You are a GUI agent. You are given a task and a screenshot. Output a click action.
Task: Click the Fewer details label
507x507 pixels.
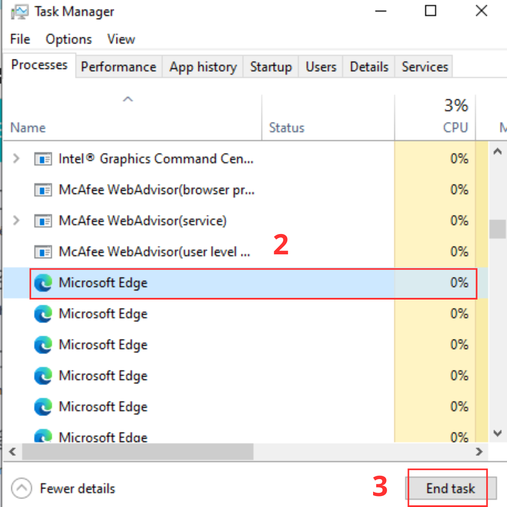77,489
